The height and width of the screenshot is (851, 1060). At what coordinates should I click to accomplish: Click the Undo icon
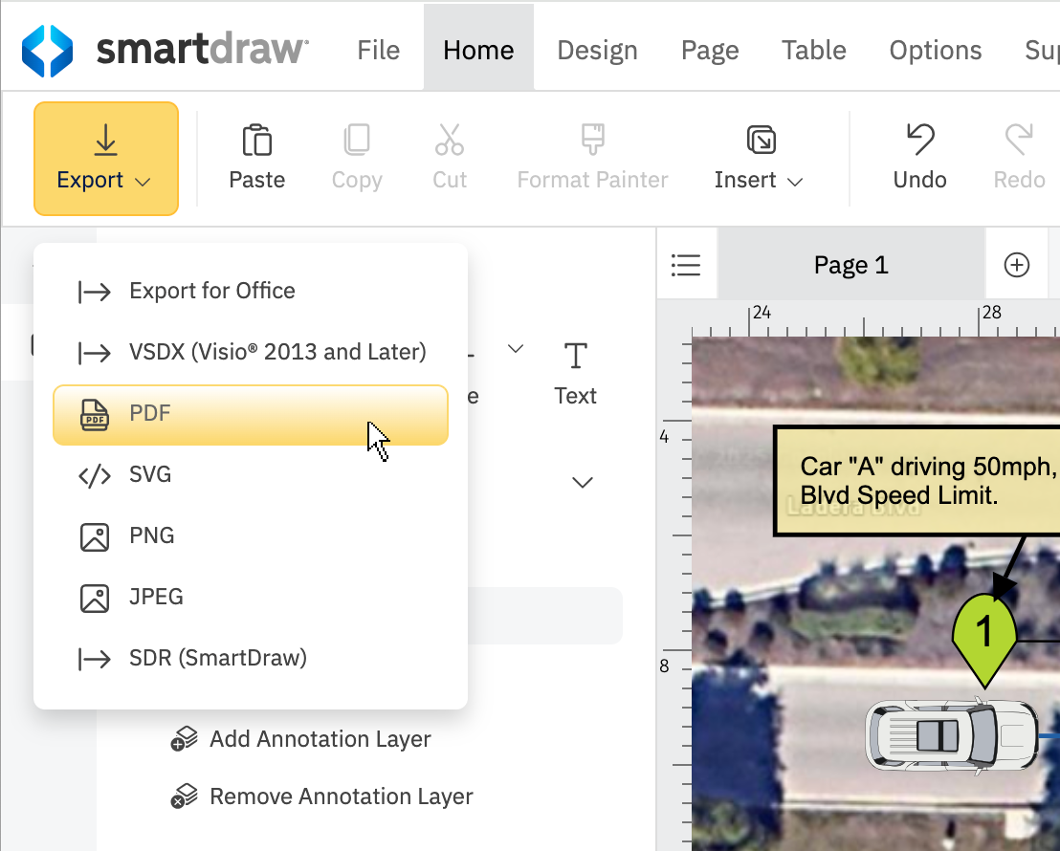[x=918, y=140]
